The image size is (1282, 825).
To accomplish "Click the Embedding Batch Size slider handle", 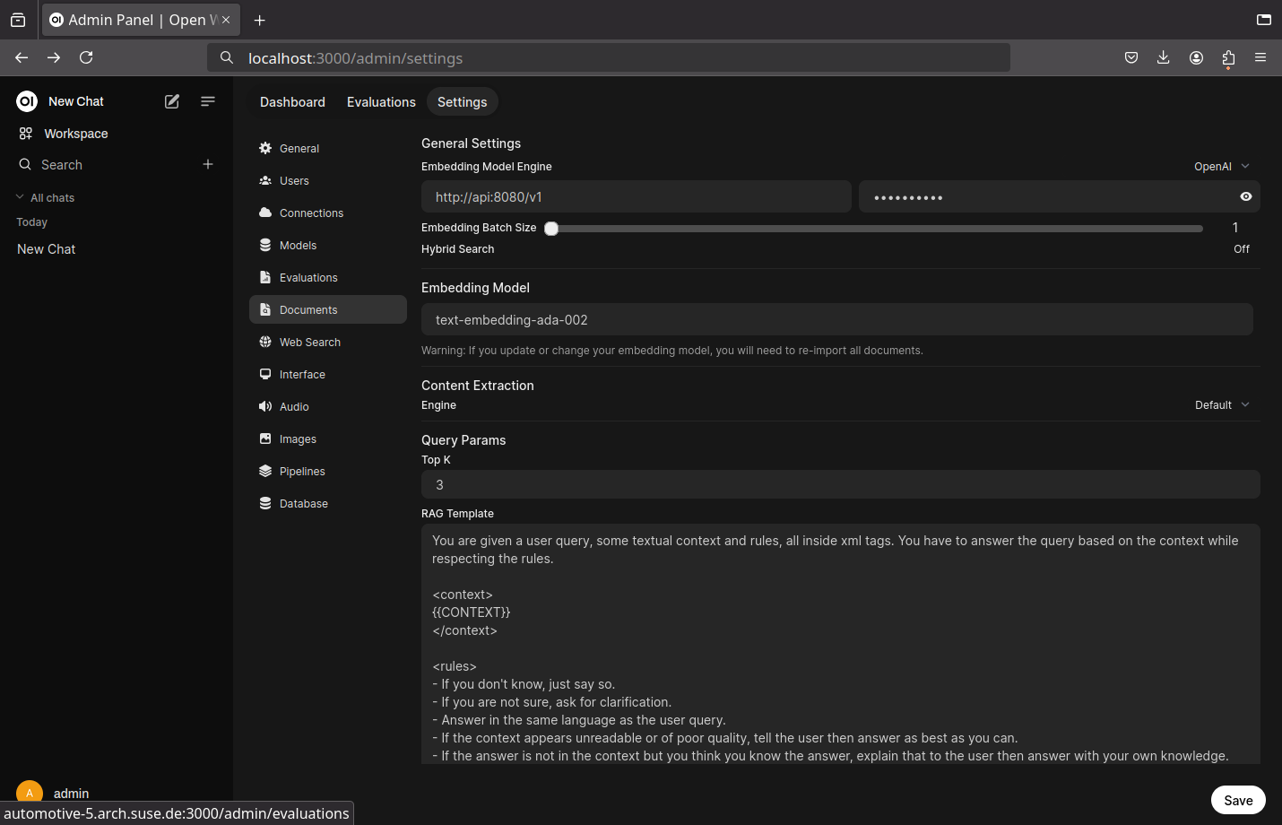I will click(552, 229).
